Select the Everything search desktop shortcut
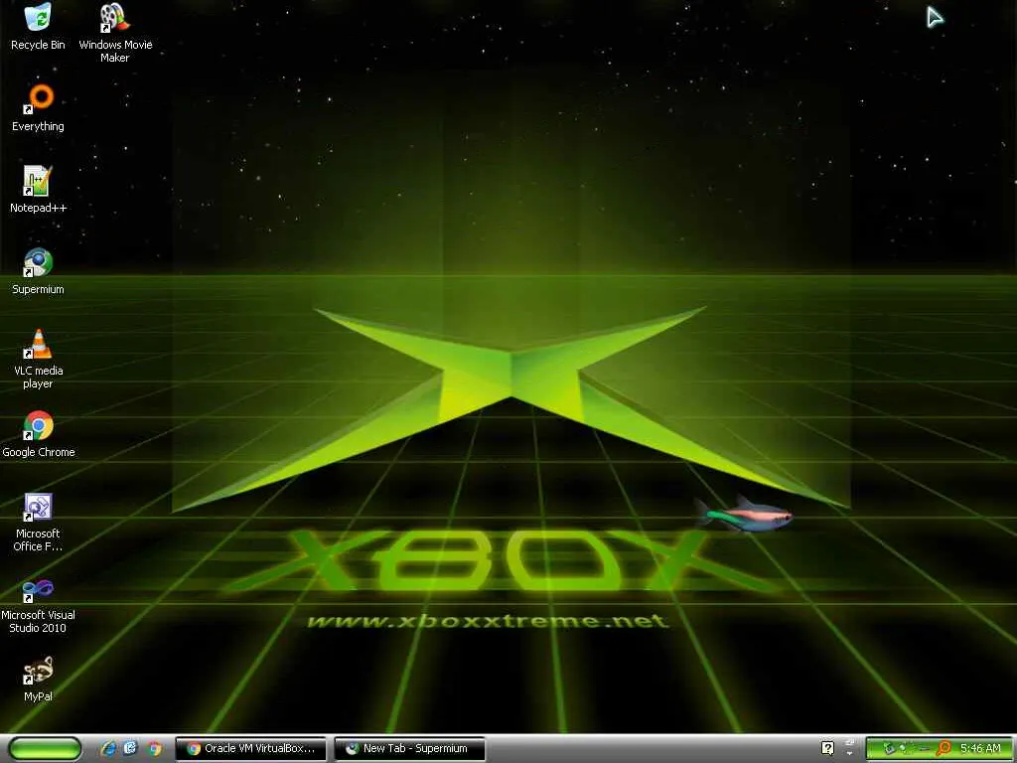 click(x=38, y=108)
